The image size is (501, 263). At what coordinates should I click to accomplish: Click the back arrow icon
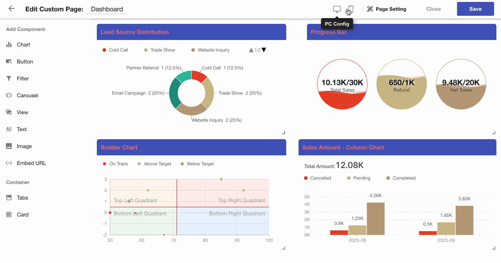click(x=12, y=9)
